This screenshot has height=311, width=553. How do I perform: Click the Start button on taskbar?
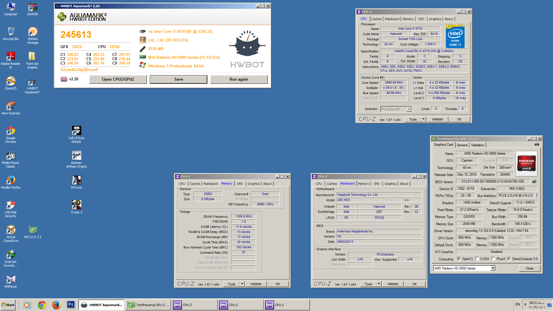[x=8, y=305]
